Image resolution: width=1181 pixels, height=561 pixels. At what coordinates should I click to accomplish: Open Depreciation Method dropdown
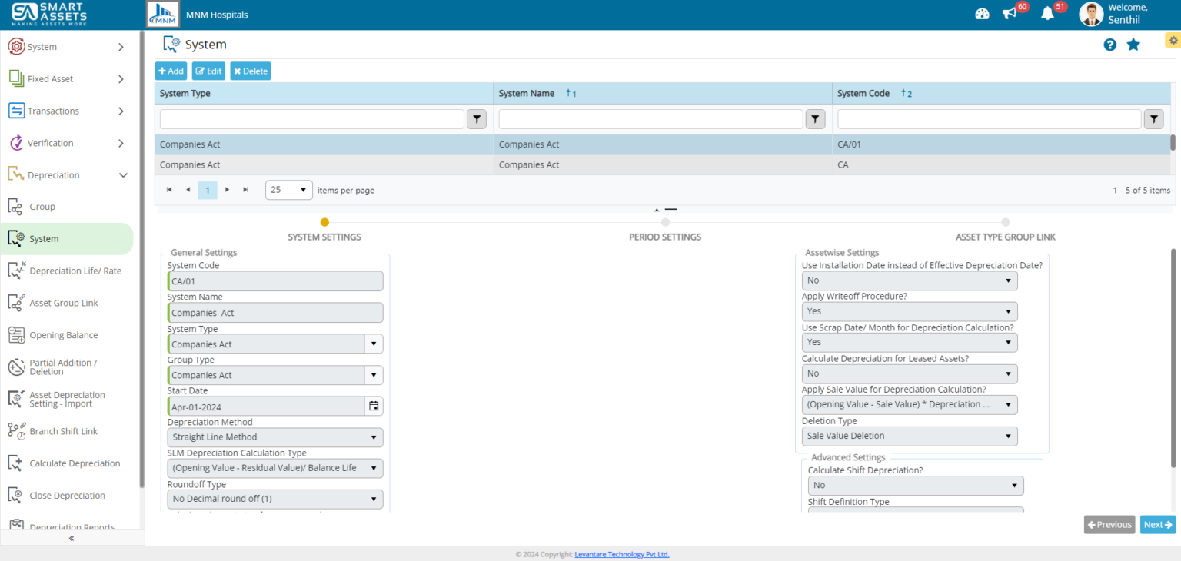coord(275,437)
